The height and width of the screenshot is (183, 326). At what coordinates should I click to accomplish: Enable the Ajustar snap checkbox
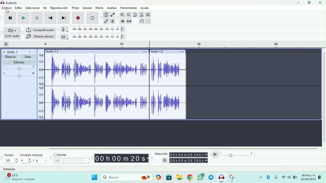(x=55, y=155)
